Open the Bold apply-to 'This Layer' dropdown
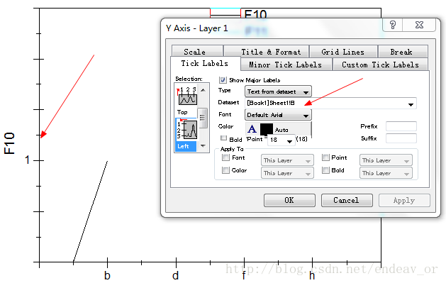 tap(386, 173)
